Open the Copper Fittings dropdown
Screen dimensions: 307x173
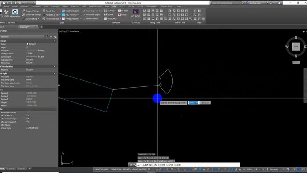click(x=32, y=11)
